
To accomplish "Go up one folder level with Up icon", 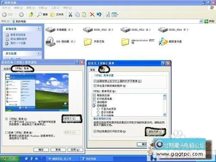I will [32, 14].
